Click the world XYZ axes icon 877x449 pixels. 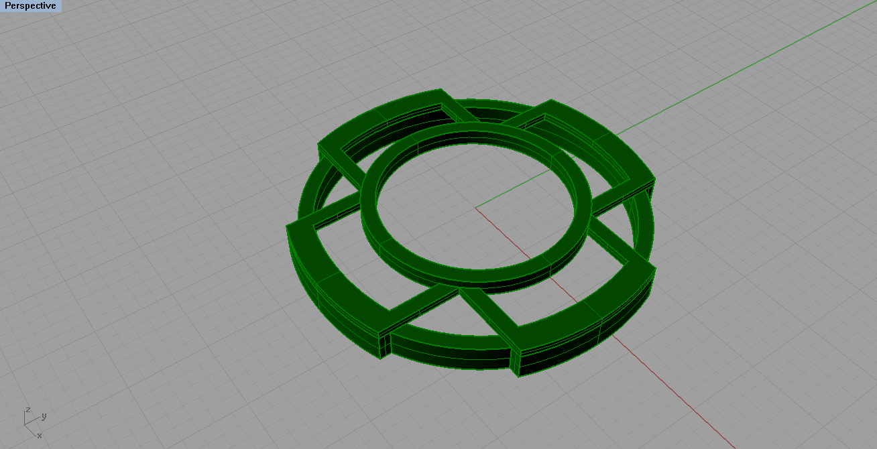[x=34, y=422]
